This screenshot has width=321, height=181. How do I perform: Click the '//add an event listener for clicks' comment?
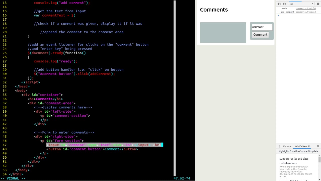(88, 44)
